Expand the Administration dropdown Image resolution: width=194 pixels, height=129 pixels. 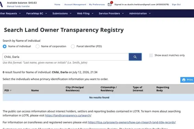[140, 13]
